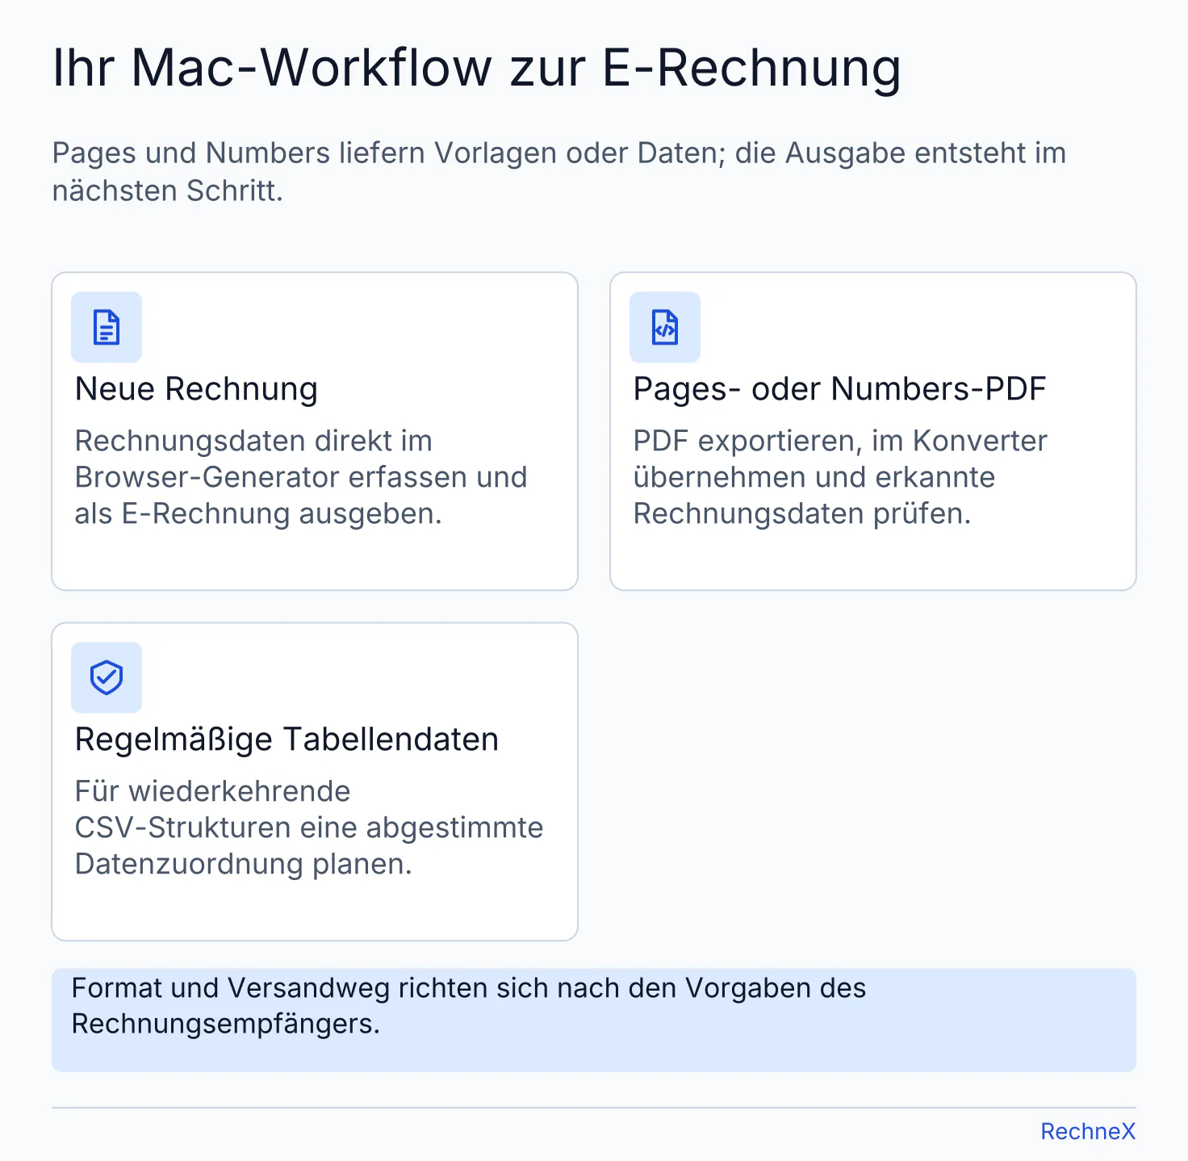Select the Regelmäßige Tabellendaten heading

point(287,740)
